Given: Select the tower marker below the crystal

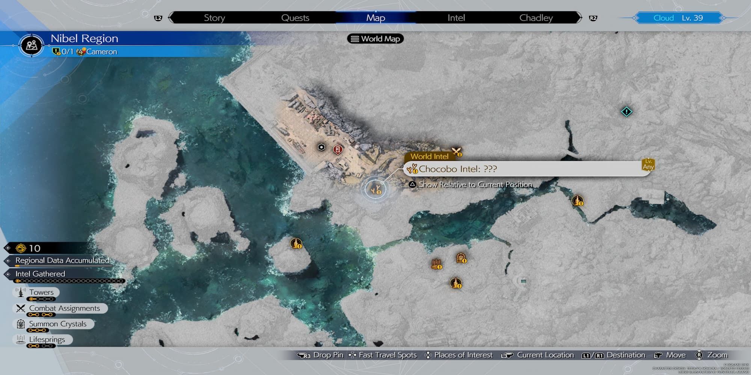Looking at the screenshot, I should [456, 283].
